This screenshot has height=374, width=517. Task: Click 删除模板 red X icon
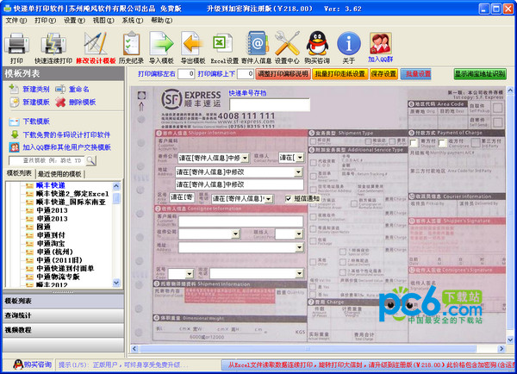(60, 103)
